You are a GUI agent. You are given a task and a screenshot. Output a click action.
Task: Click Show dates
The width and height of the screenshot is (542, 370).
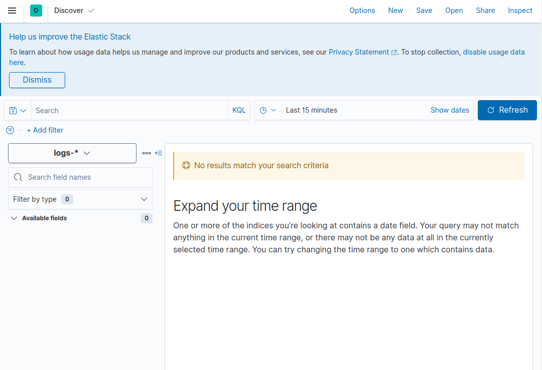coord(450,110)
